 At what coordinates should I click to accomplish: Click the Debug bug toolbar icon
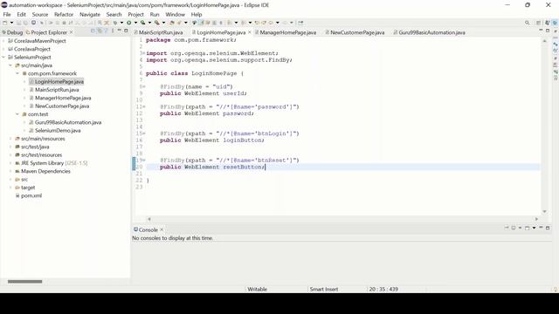115,23
